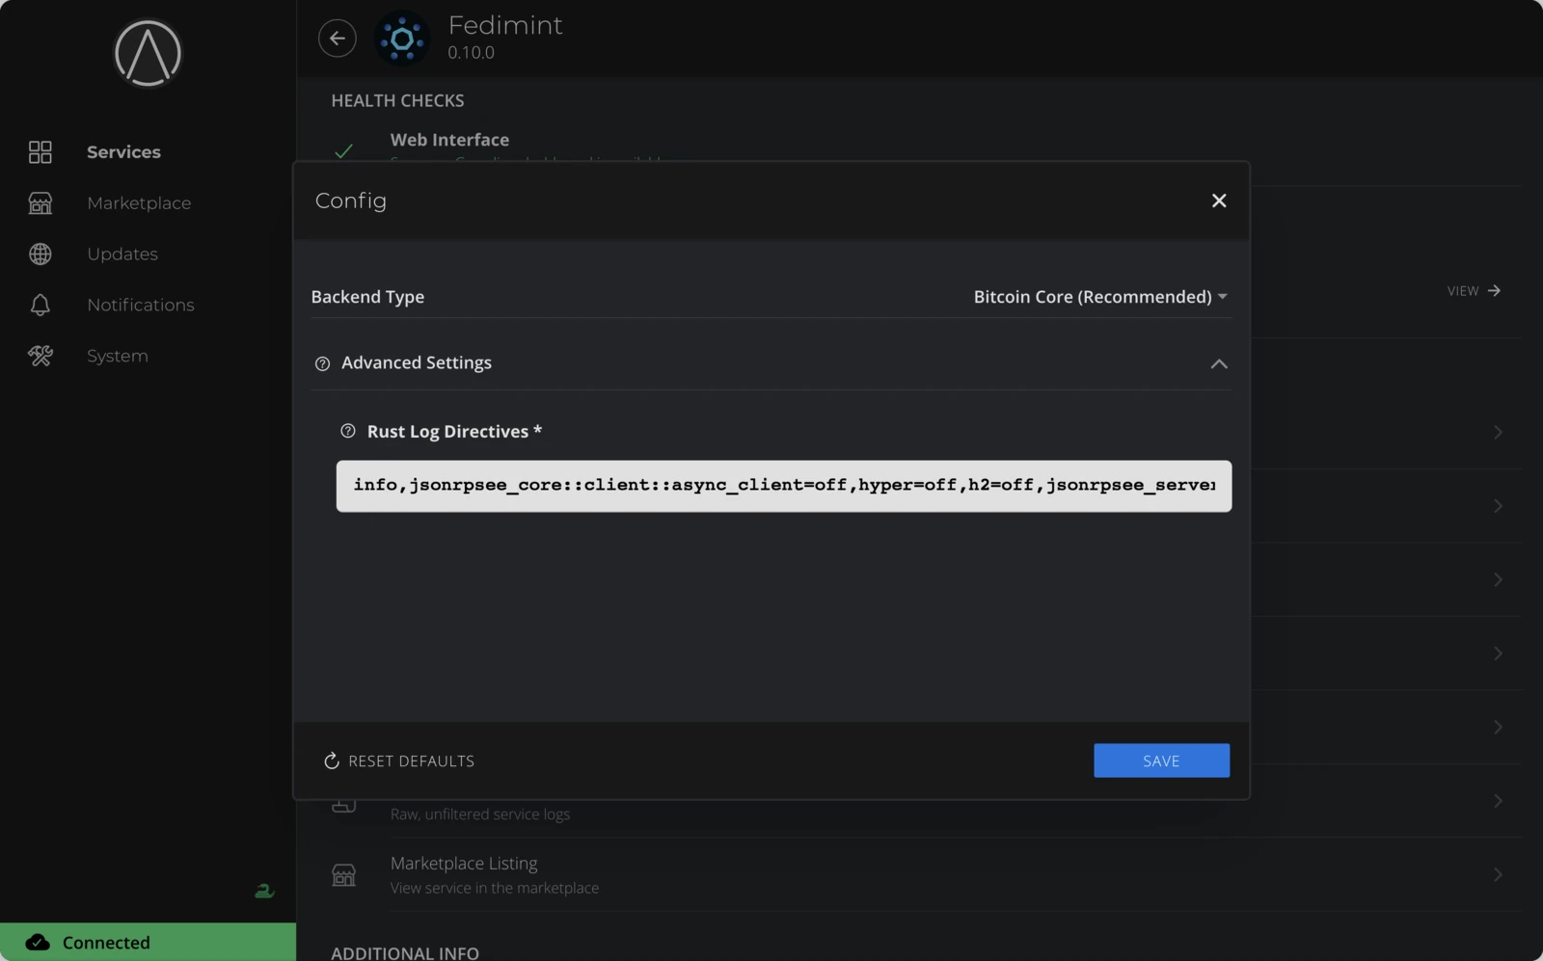Click the help icon beside Advanced Settings

coord(321,363)
